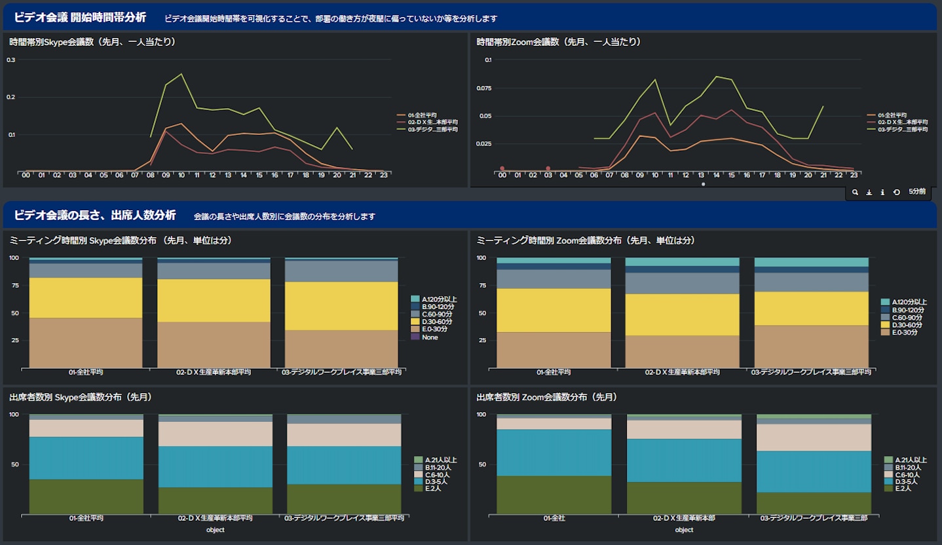942x545 pixels.
Task: Click the 'ビデオ会議 開始時間帯分析' section header
Action: coord(80,17)
